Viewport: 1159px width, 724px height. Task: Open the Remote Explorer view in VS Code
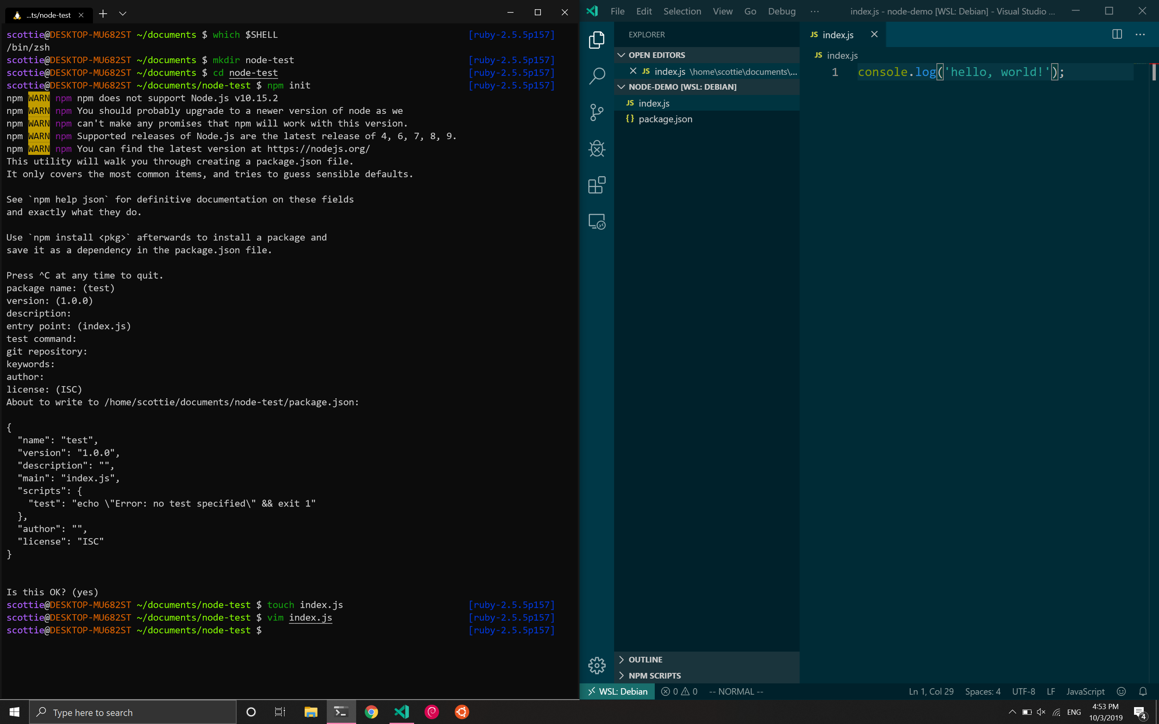click(x=597, y=222)
